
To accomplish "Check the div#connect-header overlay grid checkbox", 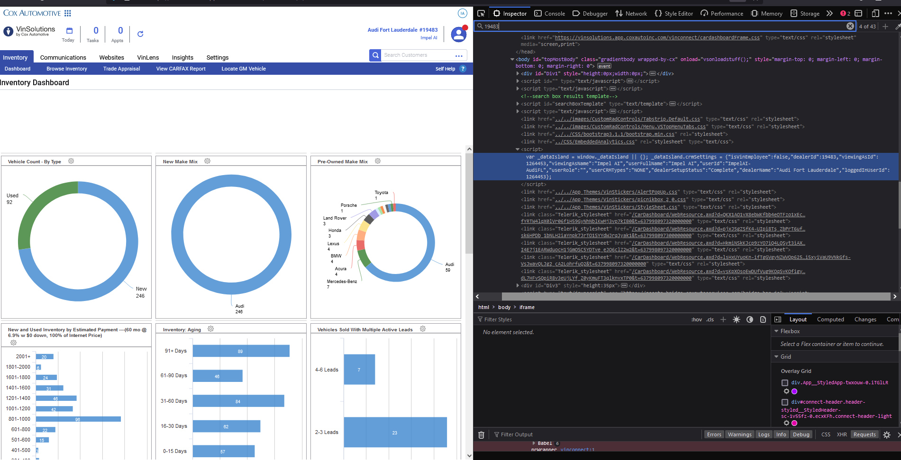I will pyautogui.click(x=785, y=402).
